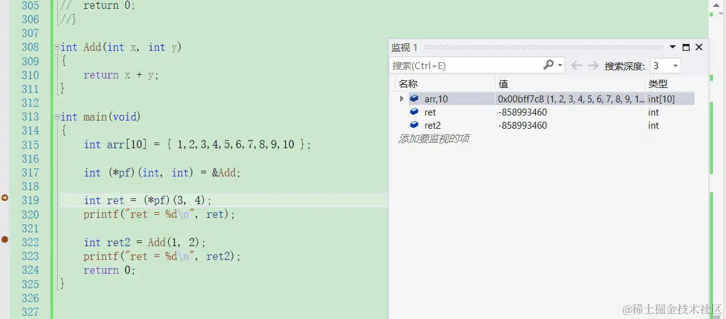Click line number 308 in the gutter

(30, 47)
